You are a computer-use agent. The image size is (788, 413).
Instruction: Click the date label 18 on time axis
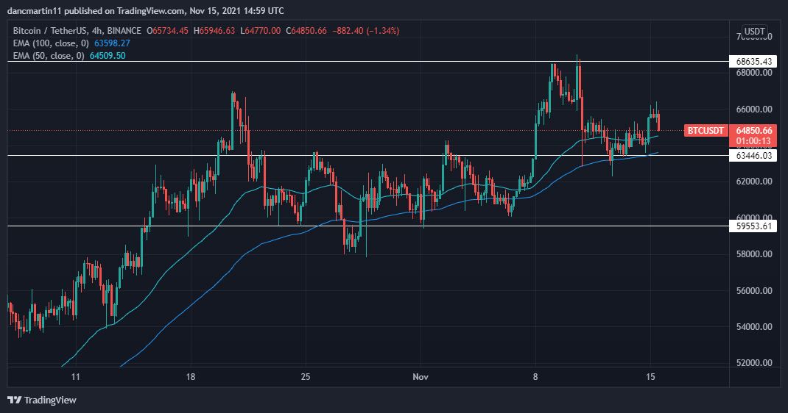click(191, 376)
